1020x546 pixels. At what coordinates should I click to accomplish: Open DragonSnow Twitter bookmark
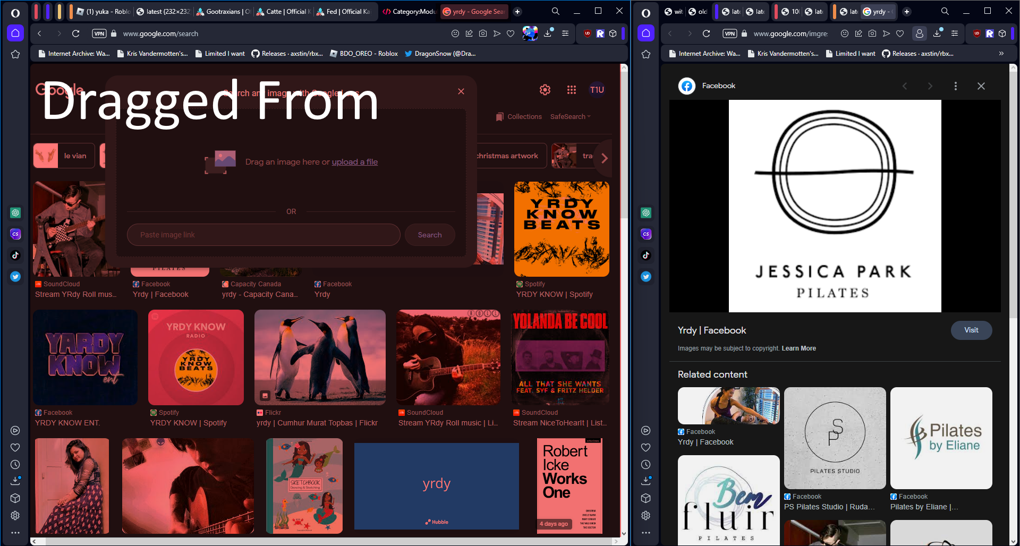(440, 54)
